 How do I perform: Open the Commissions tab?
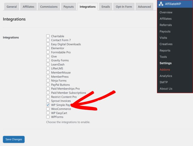(49, 7)
